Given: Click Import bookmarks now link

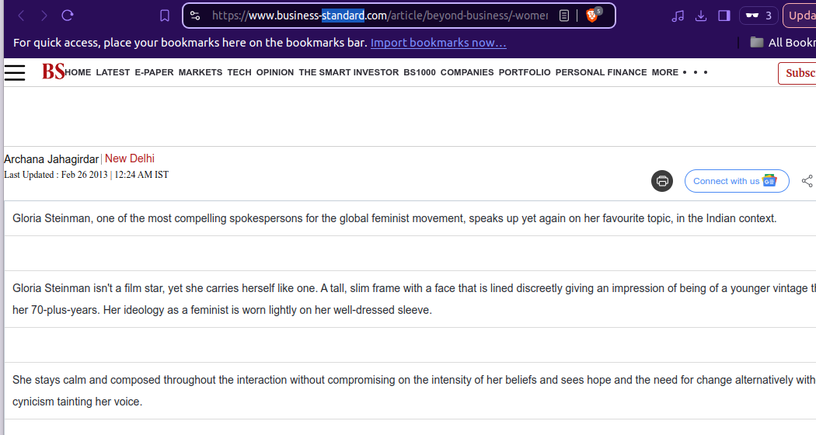Looking at the screenshot, I should pyautogui.click(x=438, y=43).
